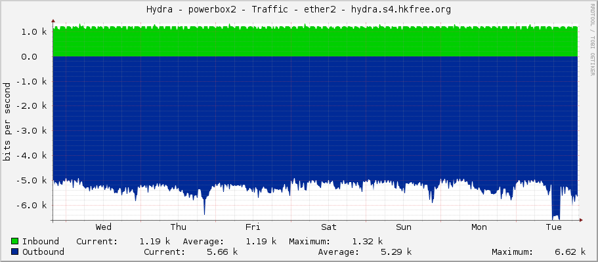Select the 'Outbound' legend label
Image resolution: width=598 pixels, height=262 pixels.
pyautogui.click(x=43, y=252)
